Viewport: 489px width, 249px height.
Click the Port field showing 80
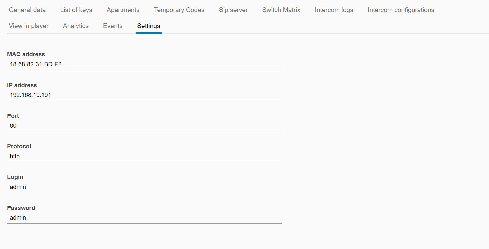point(144,126)
